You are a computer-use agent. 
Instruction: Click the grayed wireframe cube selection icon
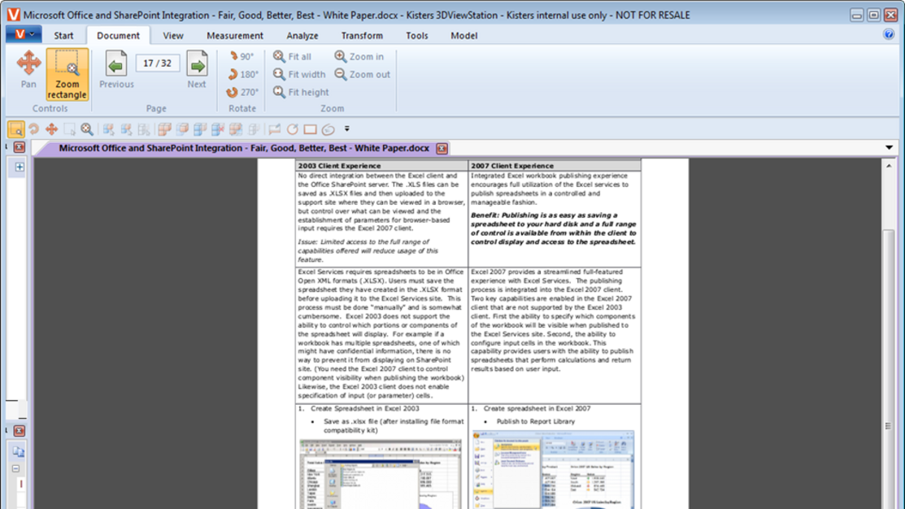[144, 129]
